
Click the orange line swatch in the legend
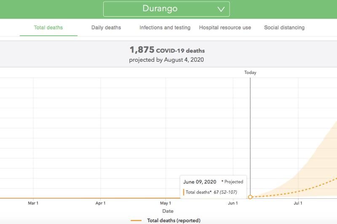[136, 220]
